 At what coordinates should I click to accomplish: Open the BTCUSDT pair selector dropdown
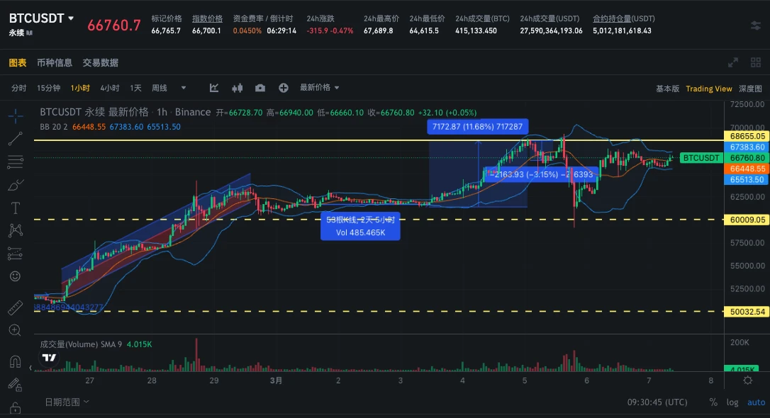click(x=41, y=18)
